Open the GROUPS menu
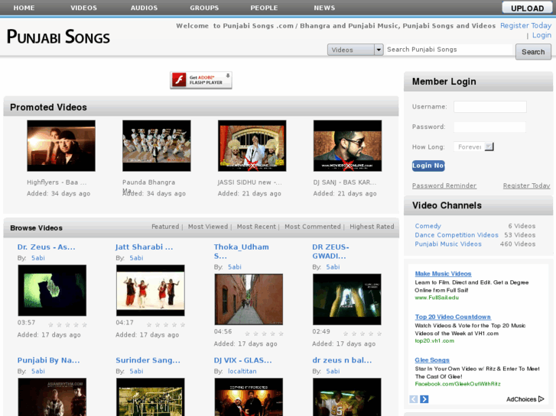 click(x=204, y=8)
